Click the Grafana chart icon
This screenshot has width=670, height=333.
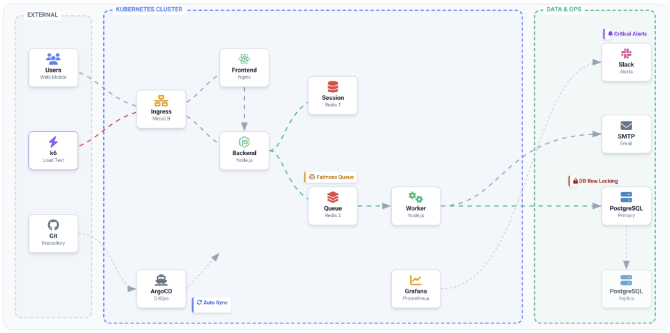pyautogui.click(x=415, y=280)
